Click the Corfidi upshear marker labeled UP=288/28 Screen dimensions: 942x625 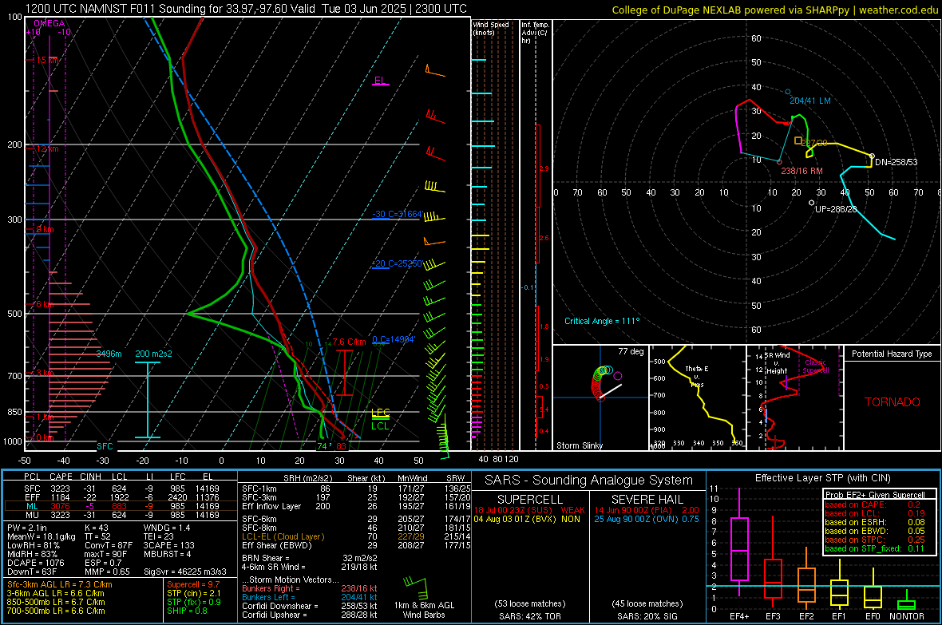(812, 203)
